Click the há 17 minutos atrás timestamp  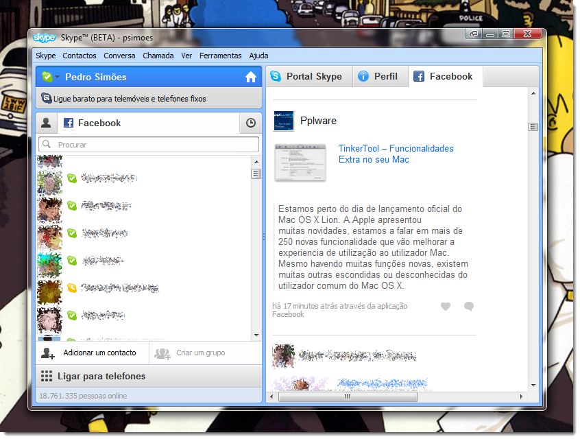click(x=339, y=310)
